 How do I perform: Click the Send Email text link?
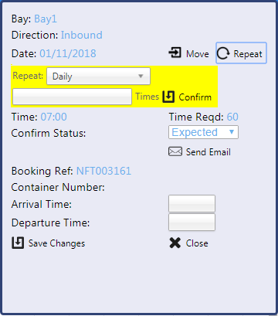click(208, 152)
